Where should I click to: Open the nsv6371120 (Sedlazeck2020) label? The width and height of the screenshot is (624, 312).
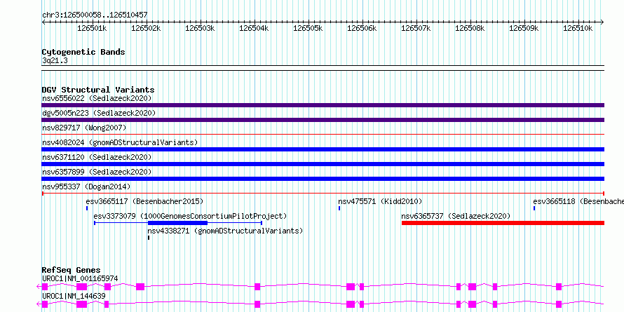click(x=97, y=157)
